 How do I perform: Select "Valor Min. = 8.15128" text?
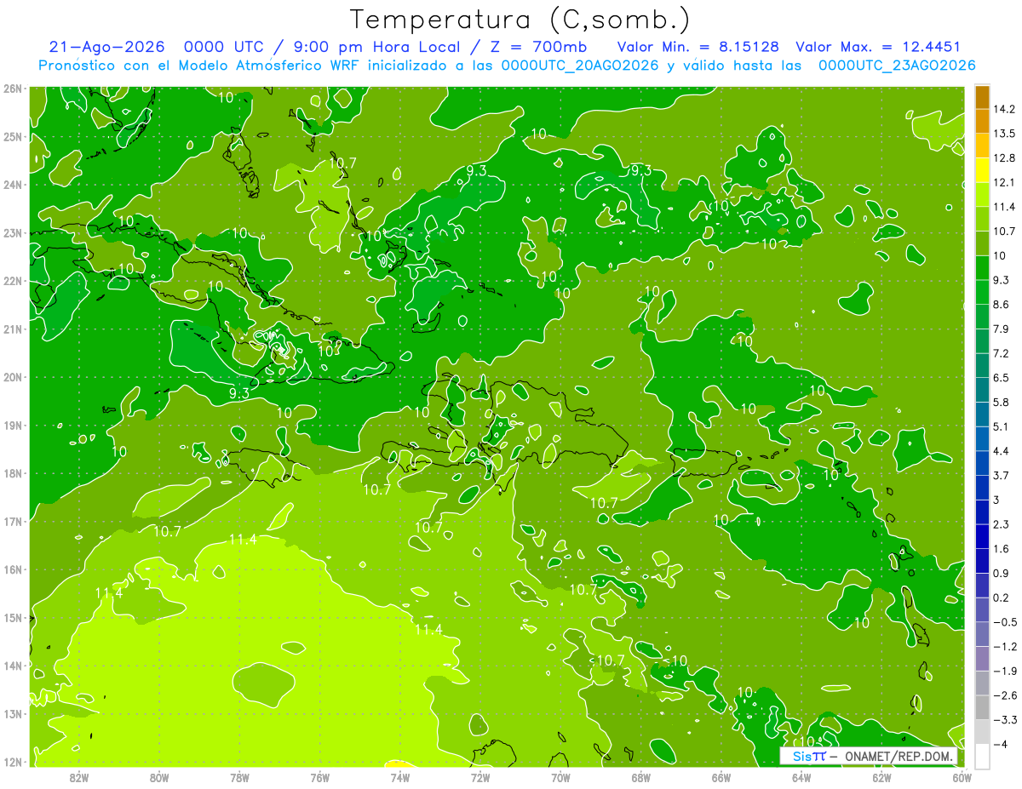(x=698, y=47)
